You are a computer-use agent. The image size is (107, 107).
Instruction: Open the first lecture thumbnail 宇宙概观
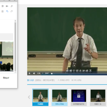40,96
